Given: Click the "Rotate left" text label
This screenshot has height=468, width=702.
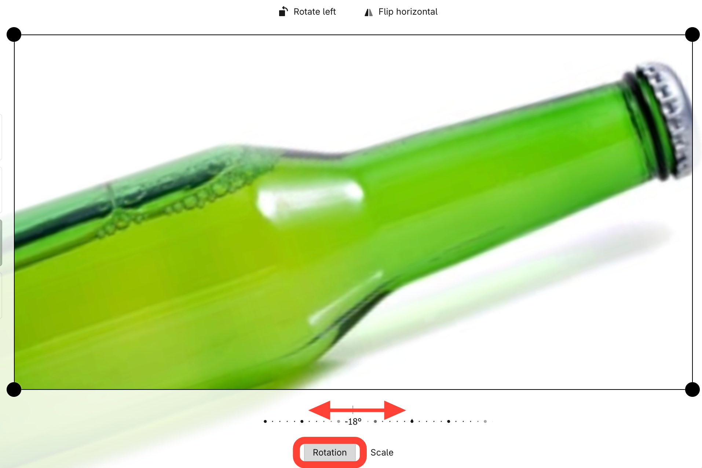Looking at the screenshot, I should coord(315,12).
